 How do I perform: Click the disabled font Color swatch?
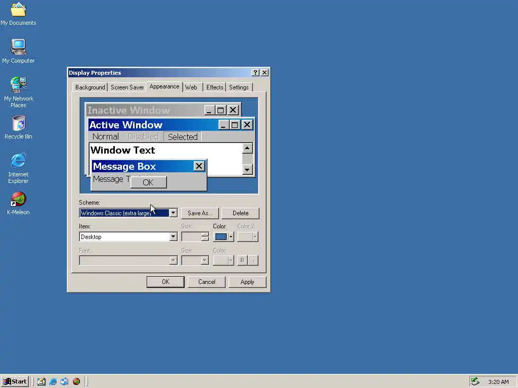224,261
